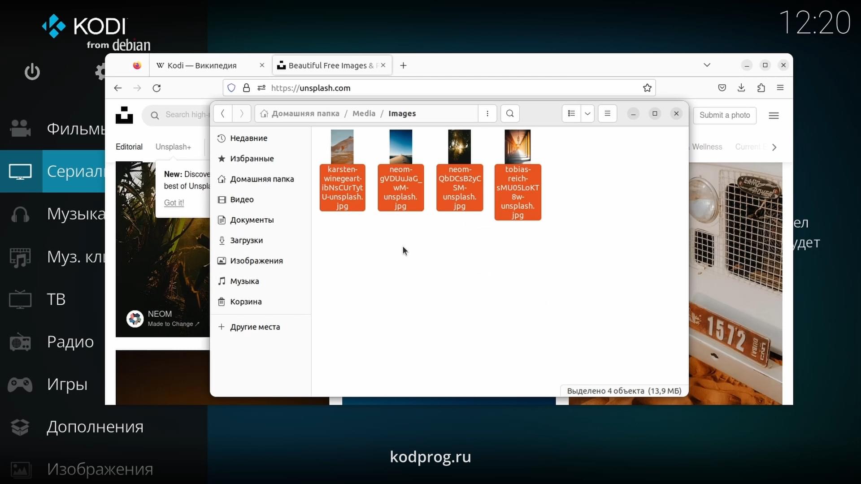861x484 pixels.
Task: Click the tracking protection shield icon
Action: pyautogui.click(x=231, y=88)
